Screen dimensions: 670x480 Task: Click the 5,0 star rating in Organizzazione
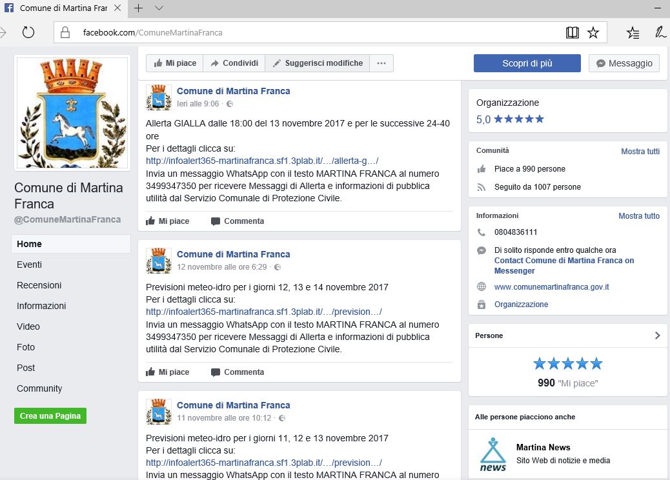point(510,119)
